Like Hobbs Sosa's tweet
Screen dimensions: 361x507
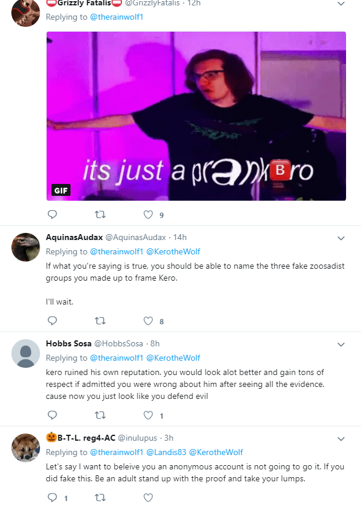tap(148, 415)
